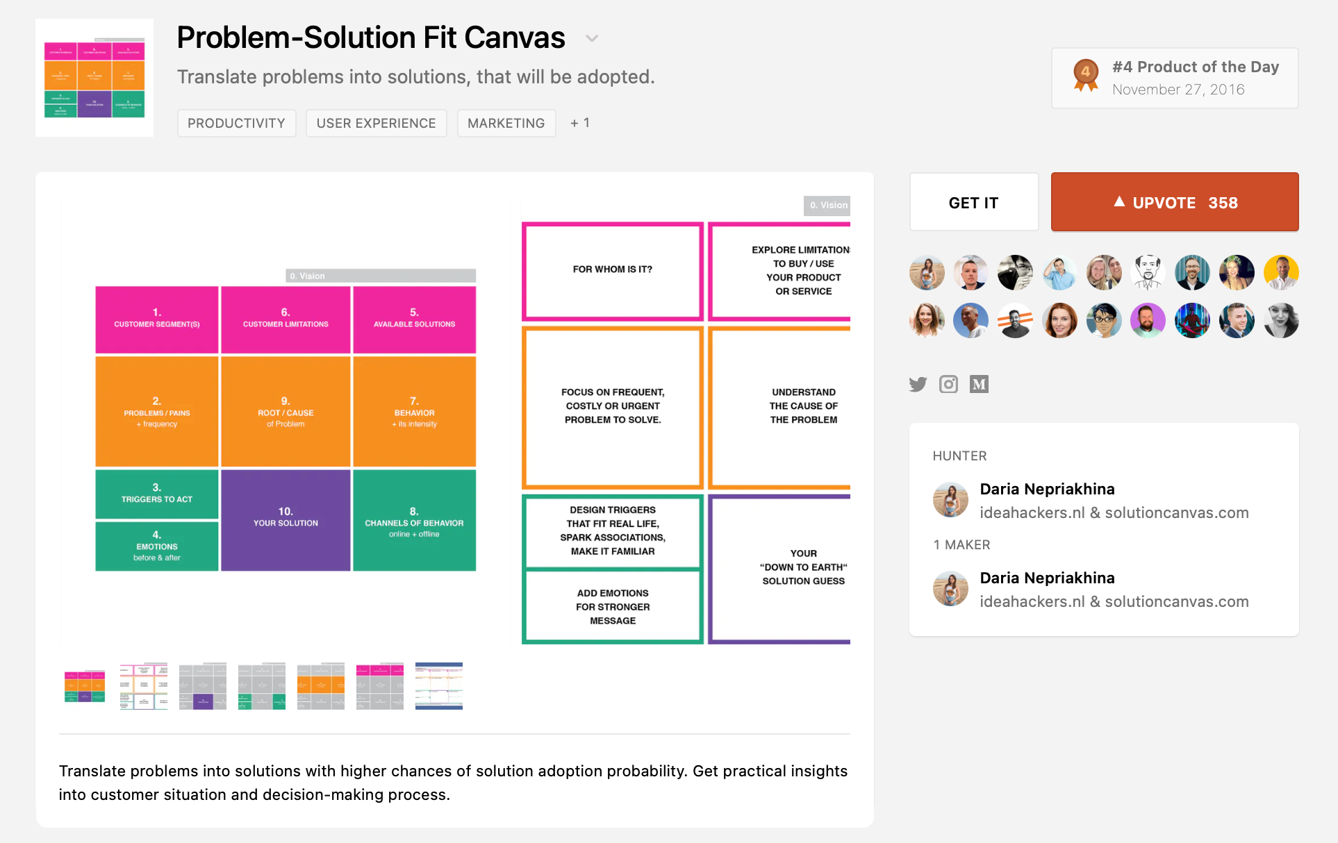Expand the dropdown chevron beside the product title
Image resolution: width=1338 pixels, height=843 pixels.
point(592,38)
